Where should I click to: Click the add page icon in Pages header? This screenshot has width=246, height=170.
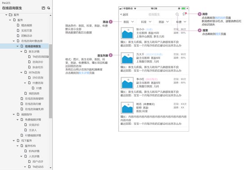[x=43, y=8]
